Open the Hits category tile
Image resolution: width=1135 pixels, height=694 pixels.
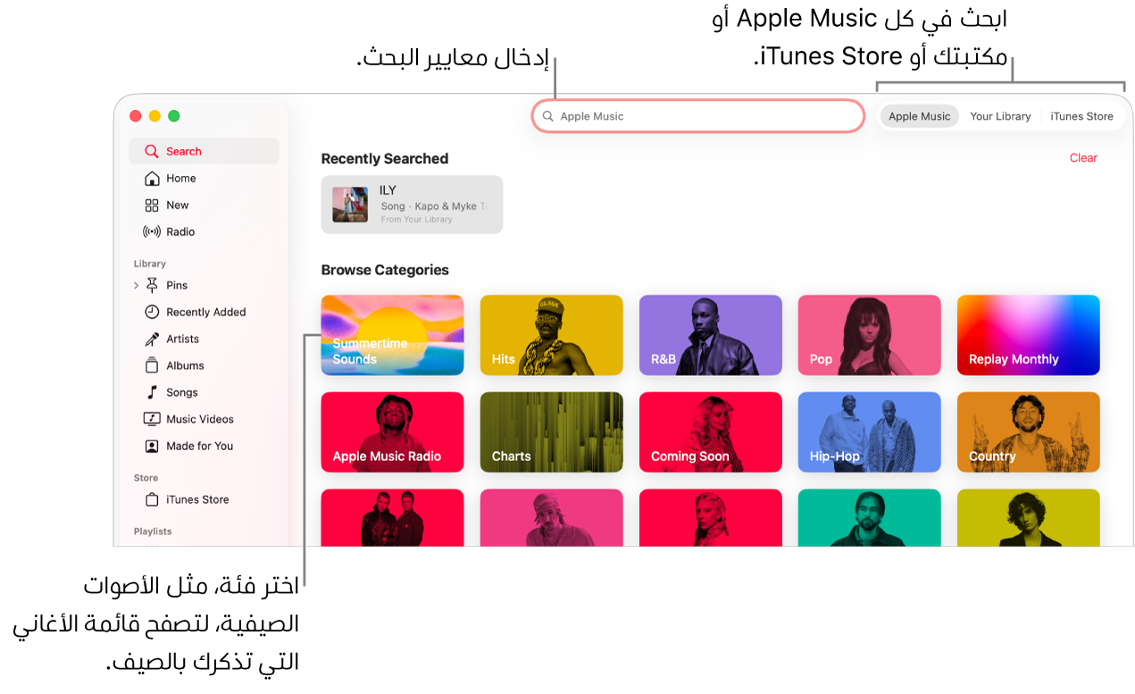(551, 335)
